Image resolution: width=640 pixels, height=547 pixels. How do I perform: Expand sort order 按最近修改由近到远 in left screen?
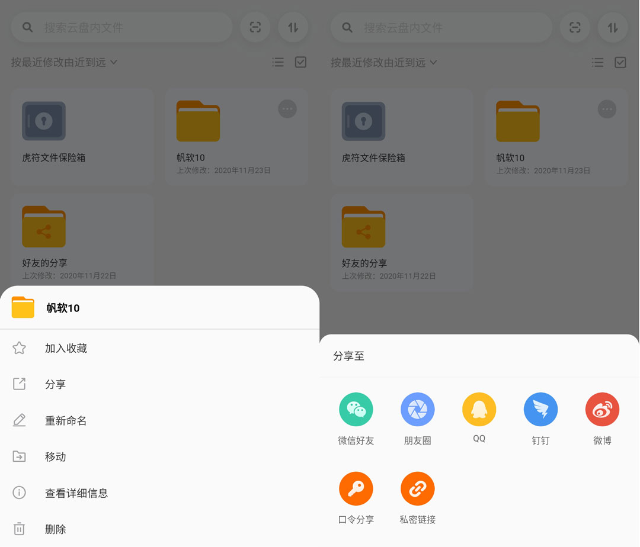coord(64,62)
